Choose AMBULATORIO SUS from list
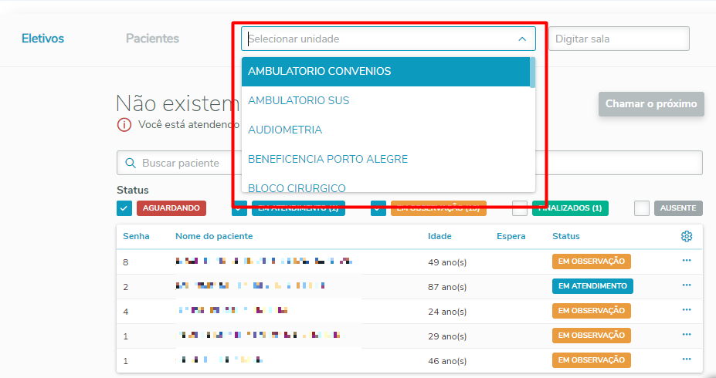 (385, 100)
